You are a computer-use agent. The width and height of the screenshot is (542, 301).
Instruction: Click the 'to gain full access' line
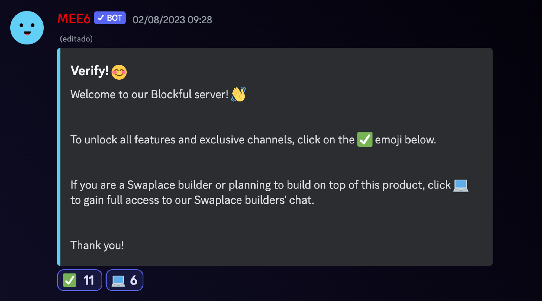click(192, 200)
